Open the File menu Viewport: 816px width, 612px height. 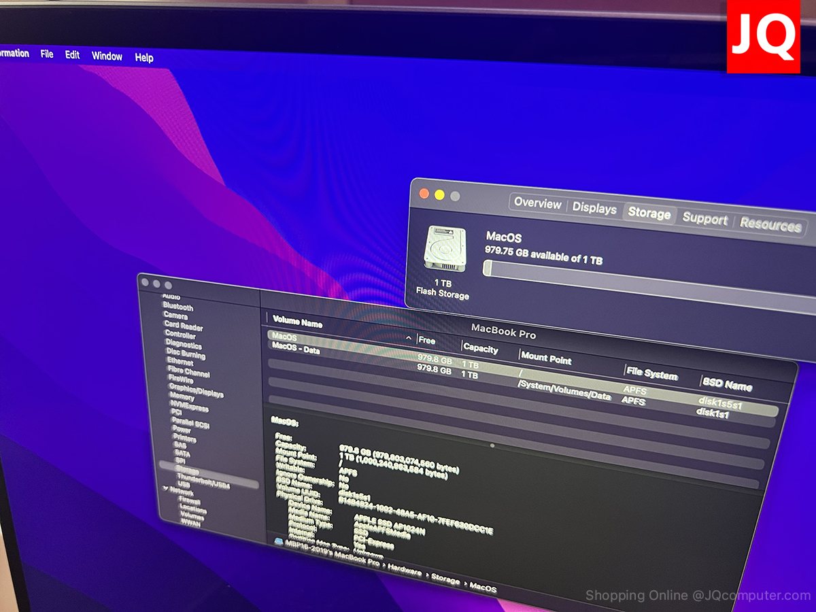click(x=47, y=54)
